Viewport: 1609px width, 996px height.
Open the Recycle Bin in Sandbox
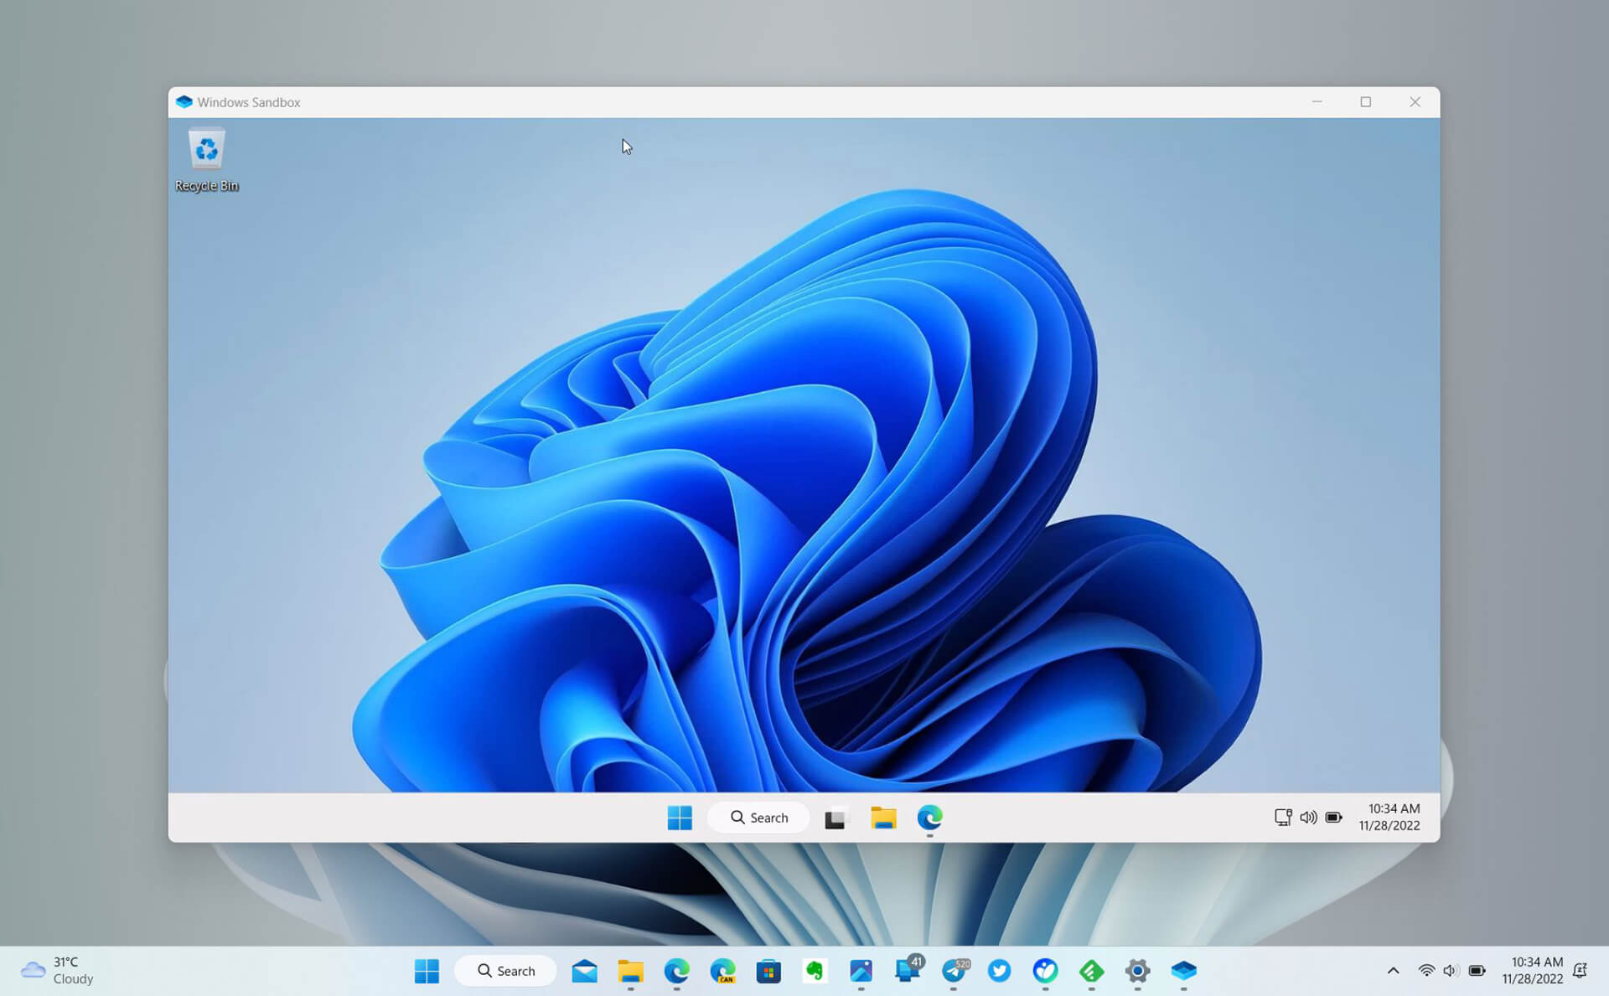pyautogui.click(x=206, y=151)
